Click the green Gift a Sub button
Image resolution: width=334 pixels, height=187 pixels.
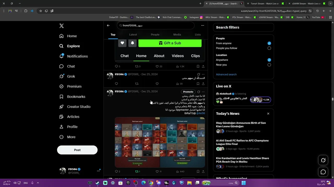(170, 43)
